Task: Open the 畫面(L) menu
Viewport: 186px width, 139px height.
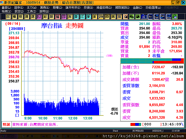Action: [x=6, y=7]
